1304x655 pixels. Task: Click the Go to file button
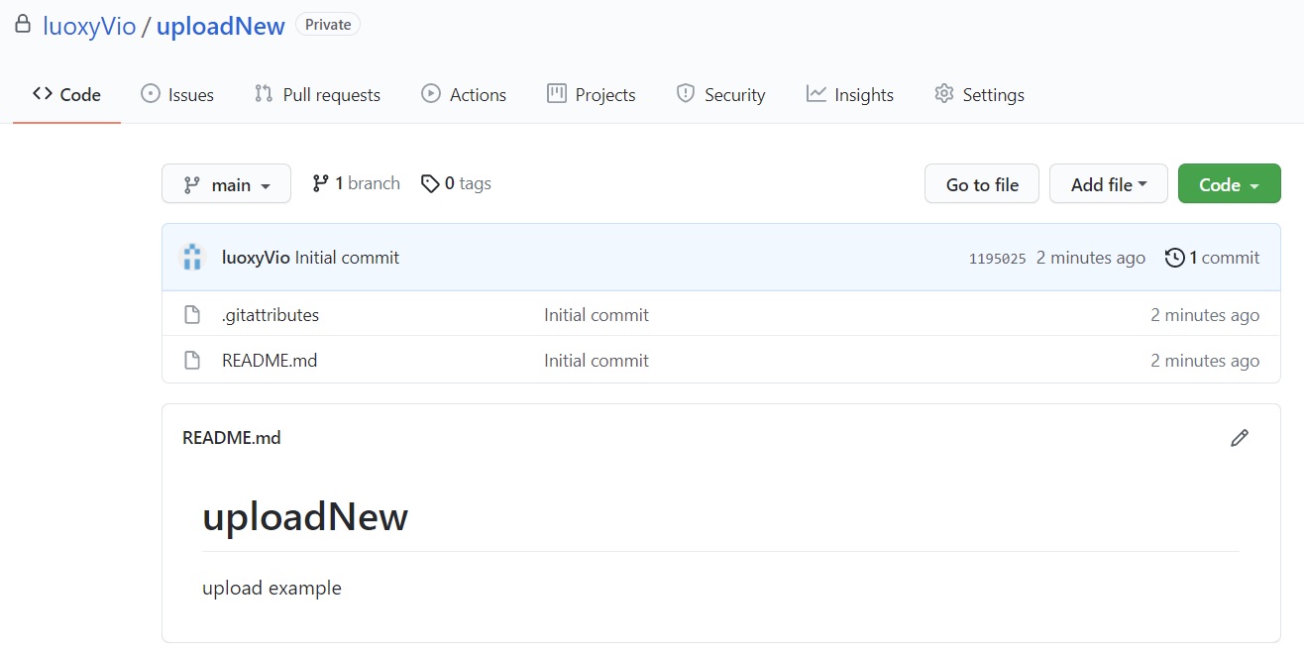click(x=982, y=184)
